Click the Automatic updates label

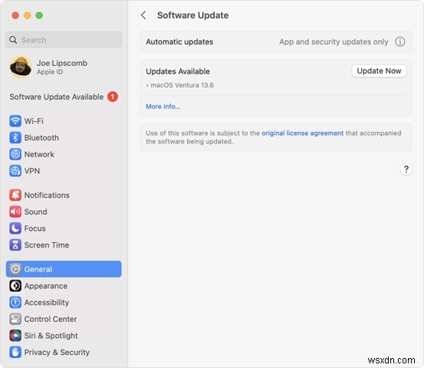point(179,42)
